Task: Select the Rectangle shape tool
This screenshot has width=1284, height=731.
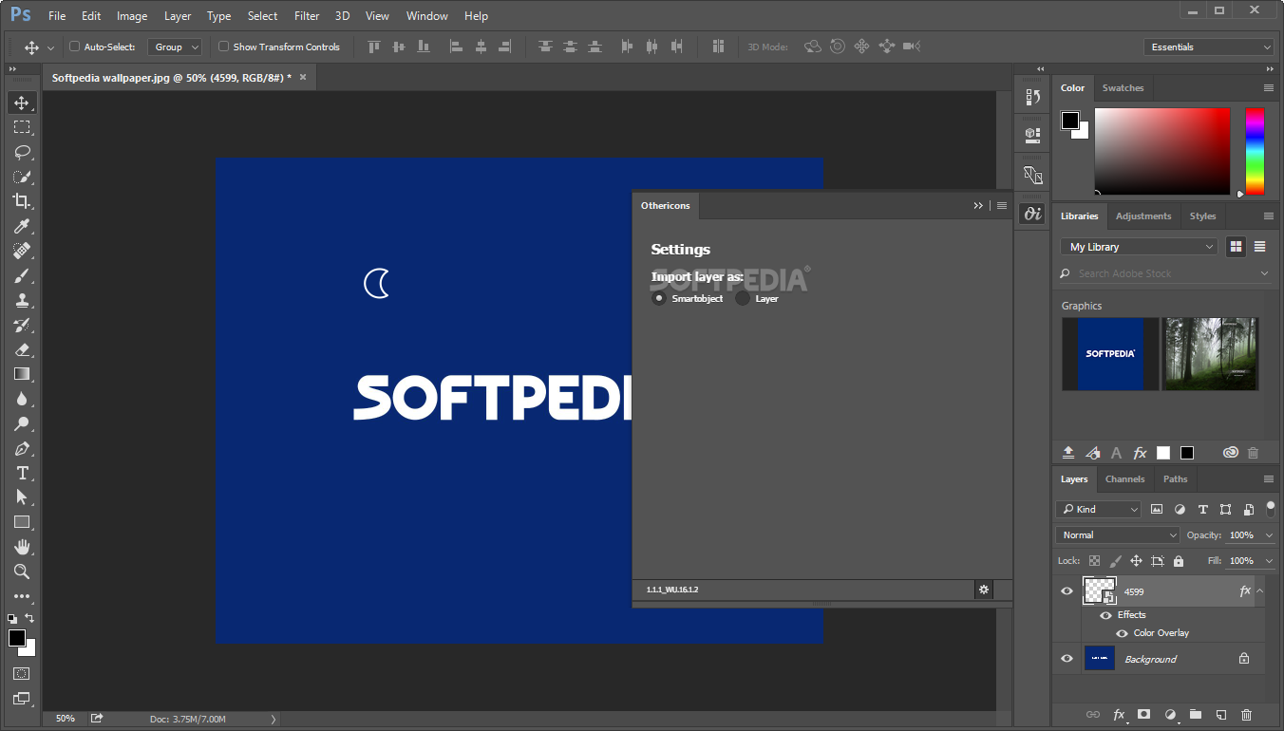Action: coord(21,522)
